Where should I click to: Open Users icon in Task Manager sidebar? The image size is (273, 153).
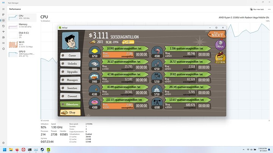click(3, 37)
